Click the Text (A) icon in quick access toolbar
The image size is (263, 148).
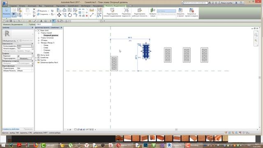(x=41, y=21)
